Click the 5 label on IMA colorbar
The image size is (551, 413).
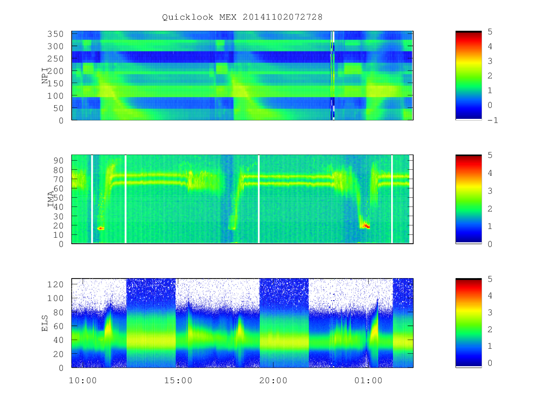click(490, 155)
